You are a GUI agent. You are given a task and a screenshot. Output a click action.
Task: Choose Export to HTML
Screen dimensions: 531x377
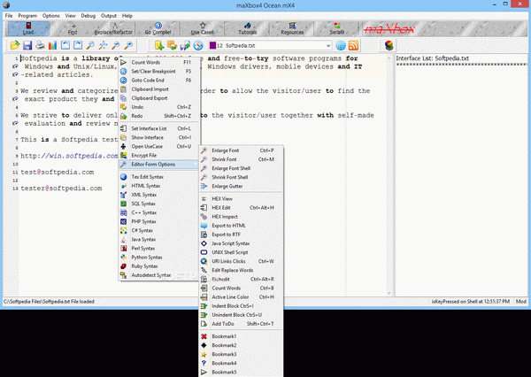(x=241, y=226)
